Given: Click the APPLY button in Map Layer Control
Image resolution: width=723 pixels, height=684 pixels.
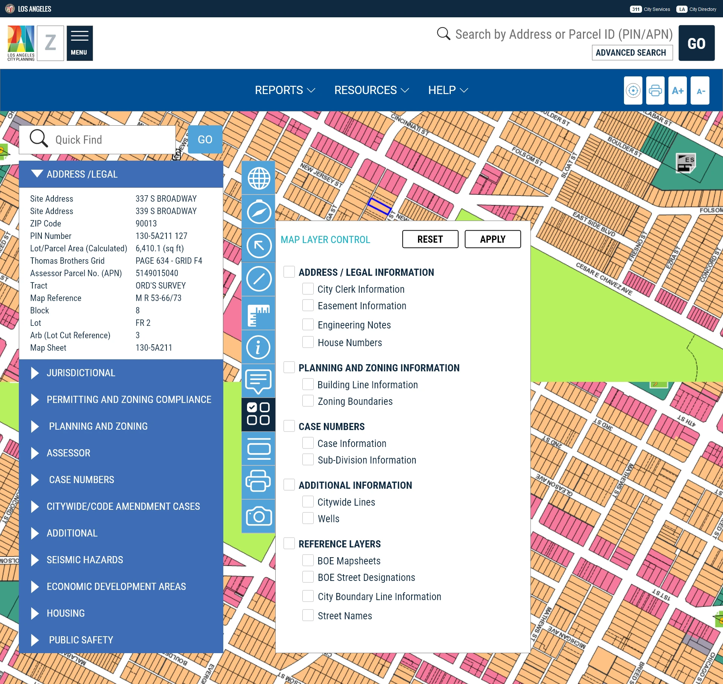Looking at the screenshot, I should 493,239.
